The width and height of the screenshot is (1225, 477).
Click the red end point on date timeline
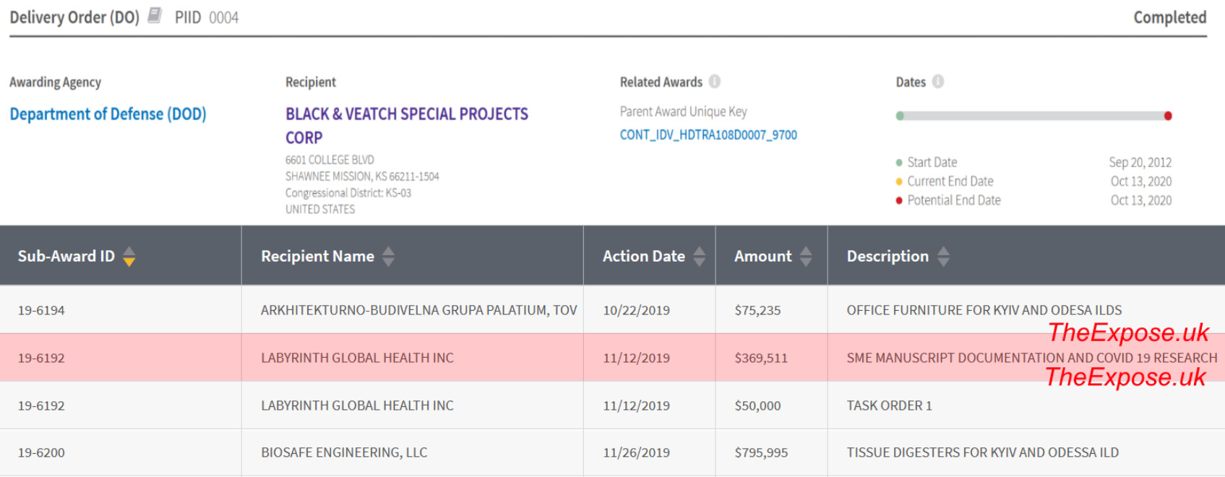click(x=1167, y=116)
